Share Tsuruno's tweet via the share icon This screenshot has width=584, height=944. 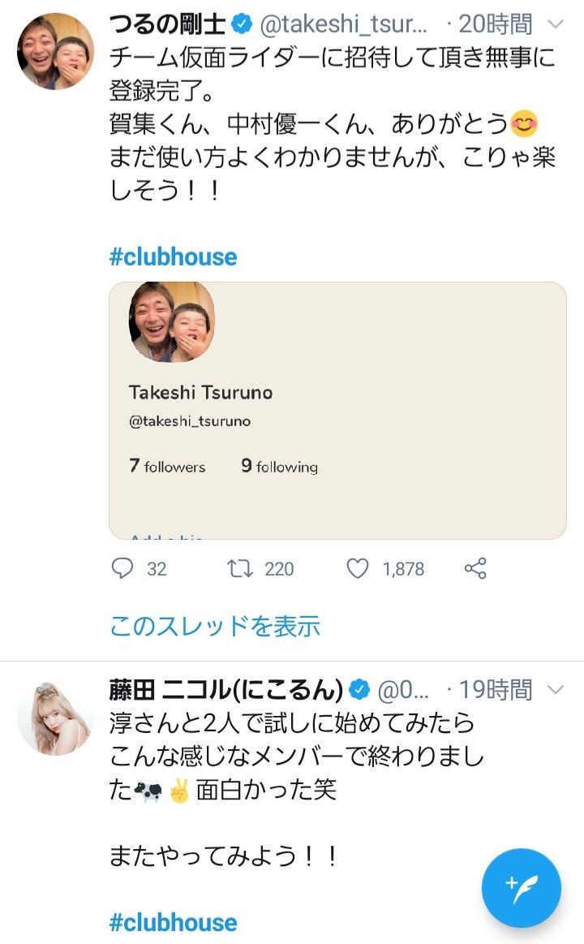pyautogui.click(x=475, y=568)
